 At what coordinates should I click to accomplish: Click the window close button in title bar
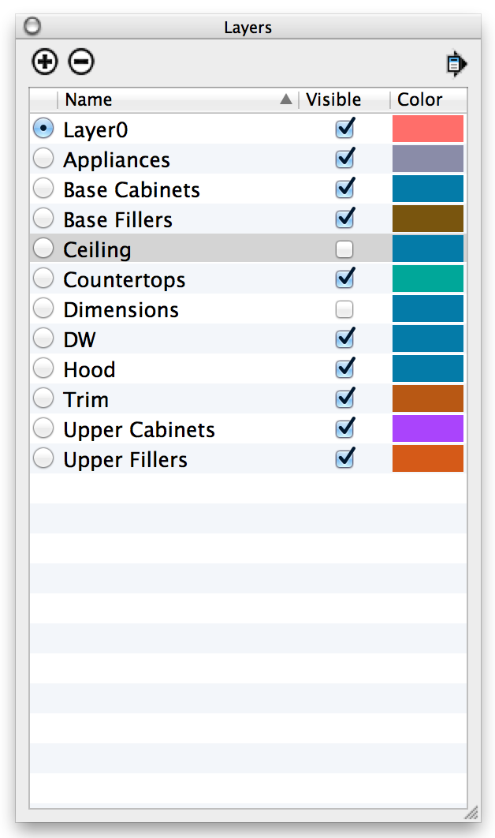[32, 27]
